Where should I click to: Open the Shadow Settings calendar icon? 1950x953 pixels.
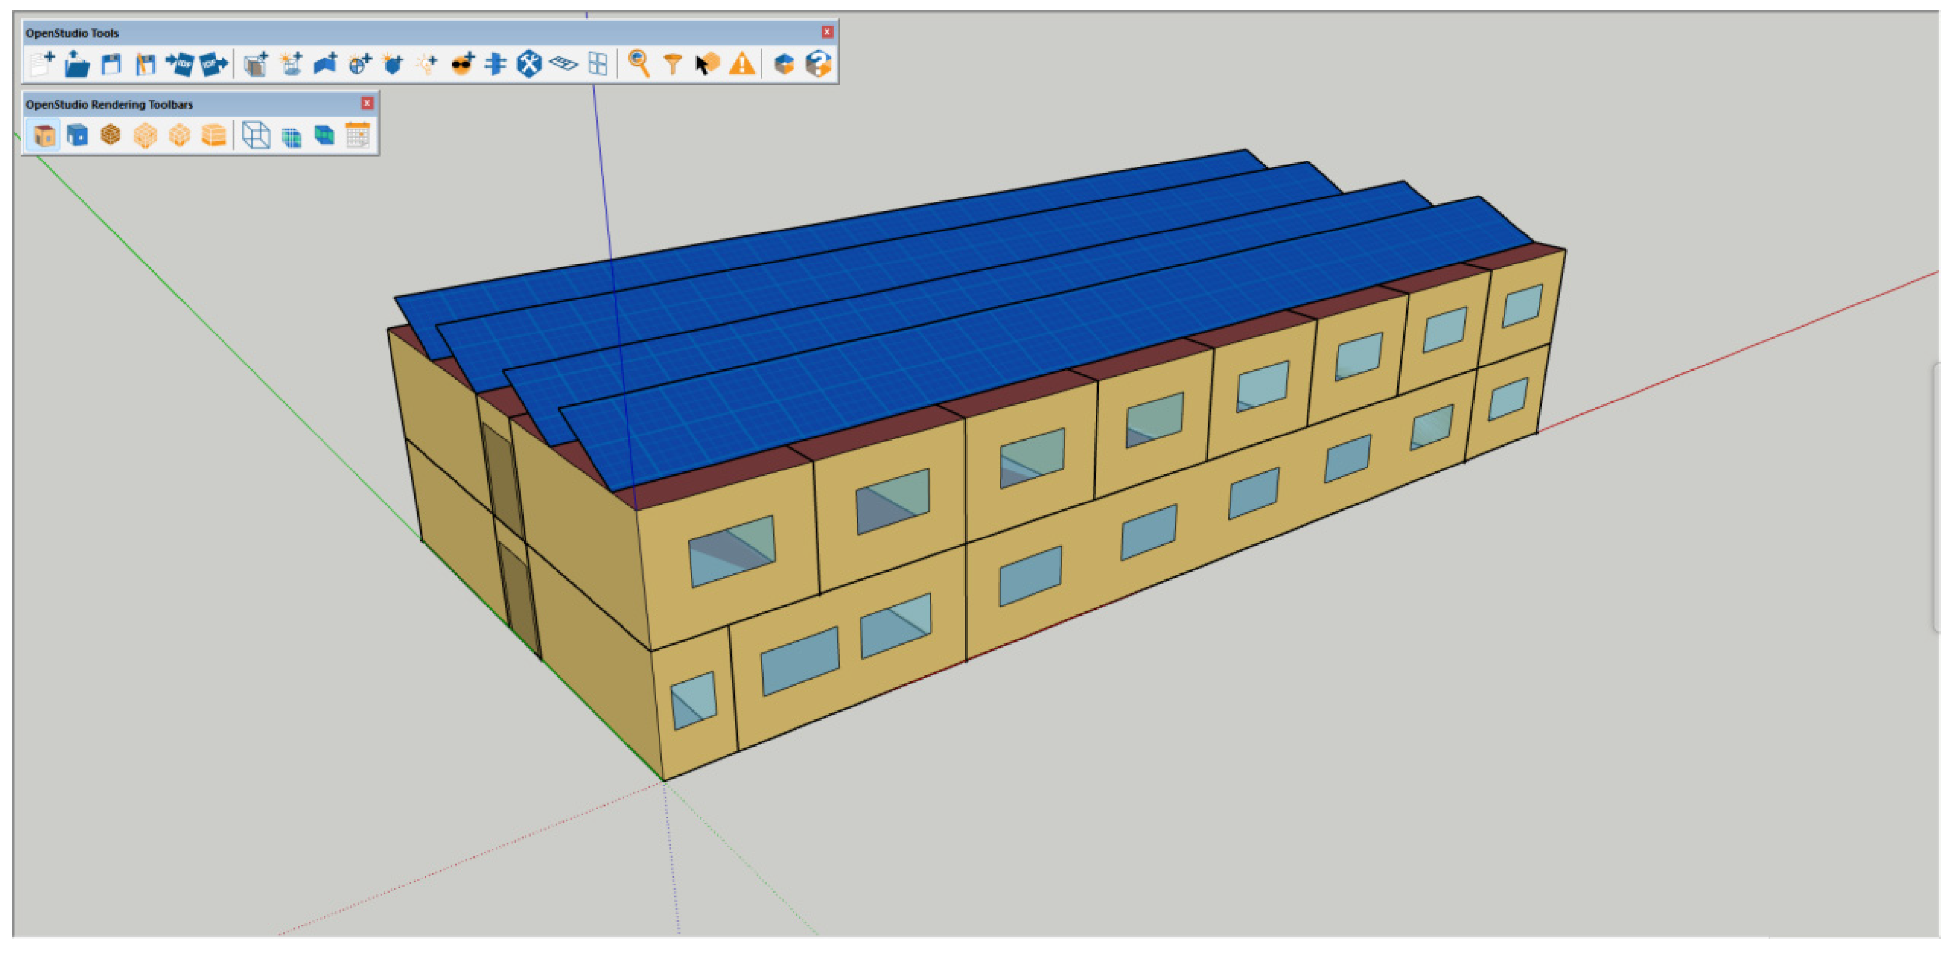pyautogui.click(x=358, y=135)
